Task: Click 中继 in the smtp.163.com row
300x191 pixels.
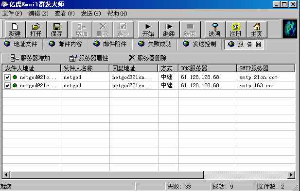Action: coord(167,85)
